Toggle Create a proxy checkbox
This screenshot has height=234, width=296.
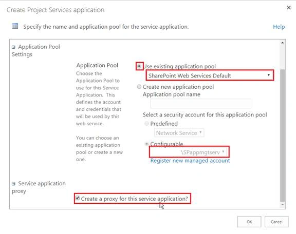tap(78, 198)
